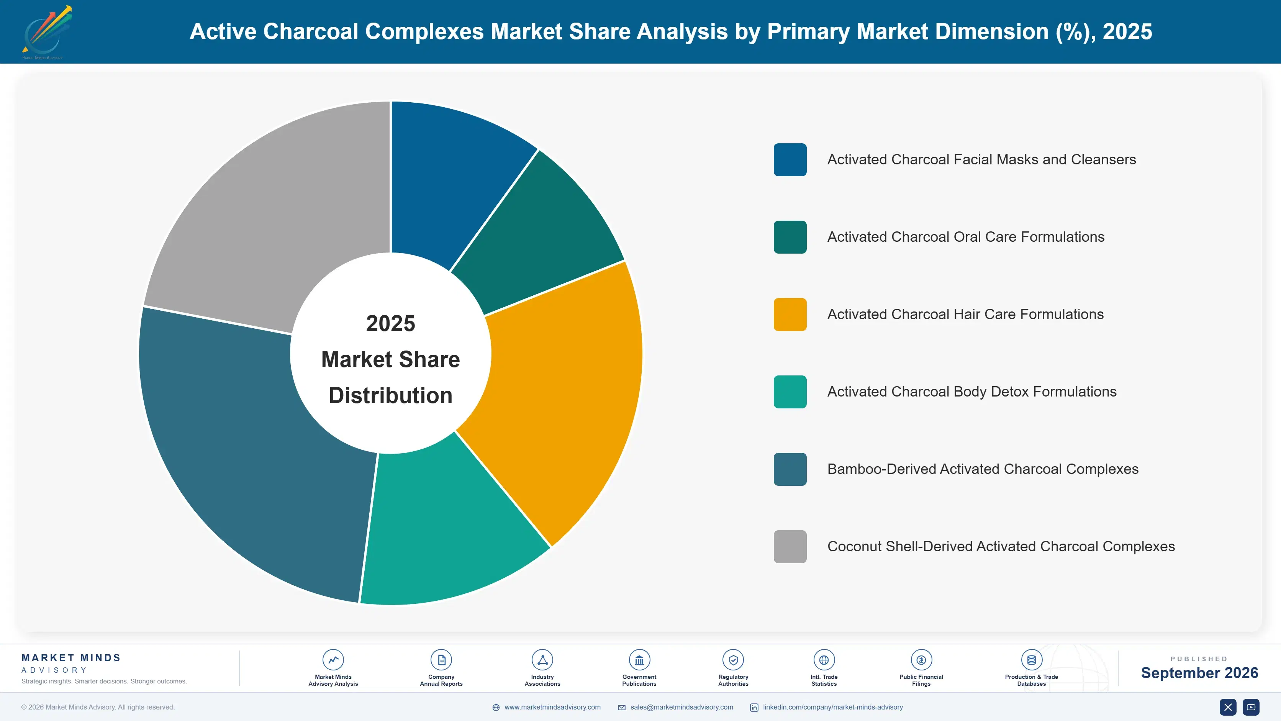The image size is (1281, 721).
Task: Click the Company Annual Reports icon
Action: click(x=441, y=660)
